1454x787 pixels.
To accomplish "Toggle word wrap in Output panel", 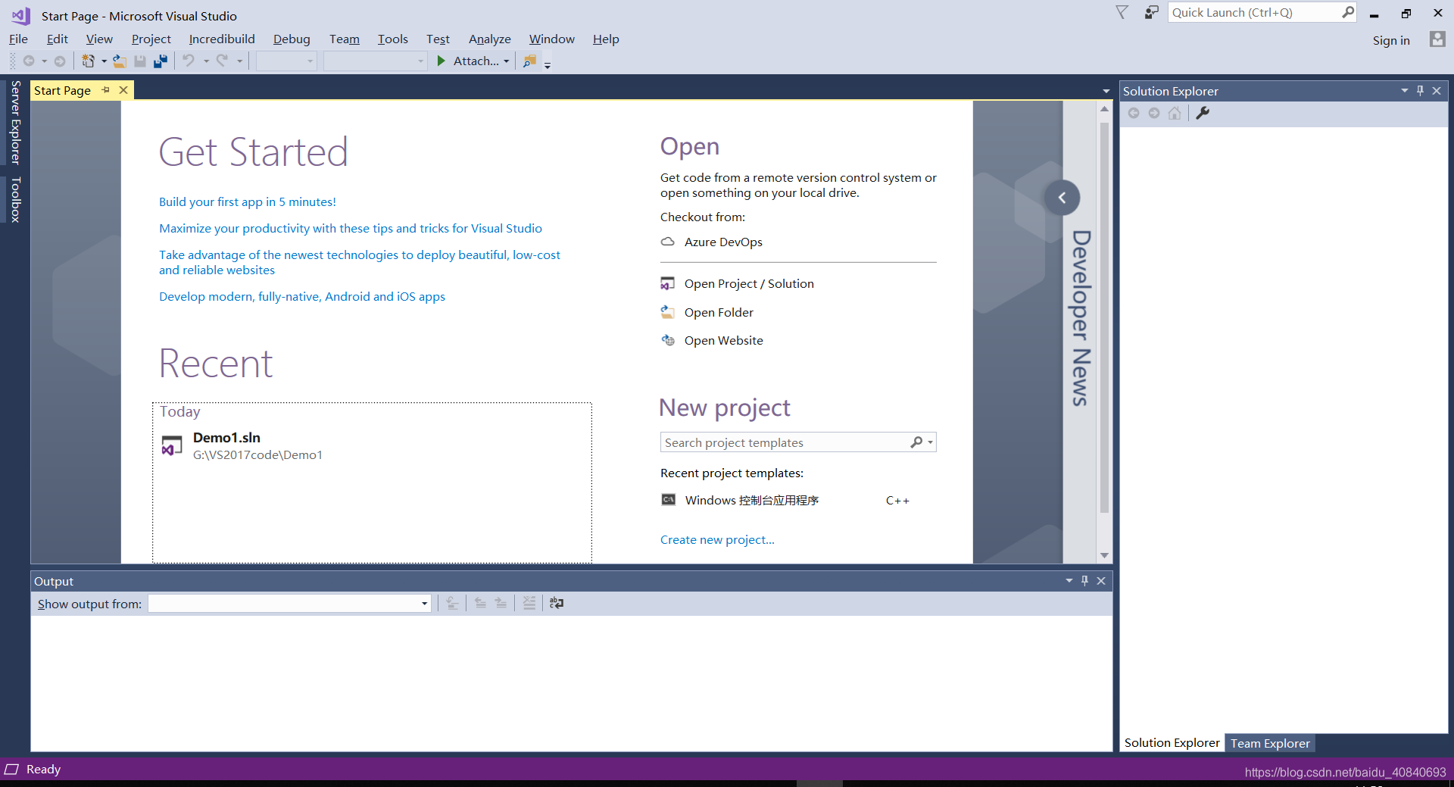I will point(557,603).
